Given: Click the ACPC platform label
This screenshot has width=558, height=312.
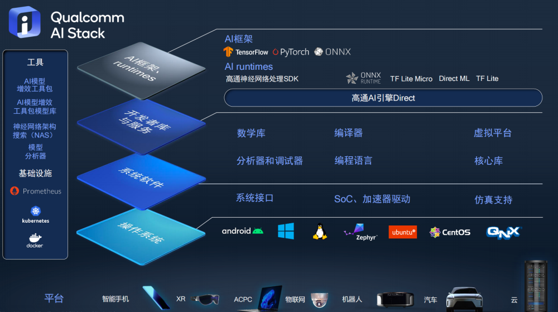Looking at the screenshot, I should coord(243,300).
